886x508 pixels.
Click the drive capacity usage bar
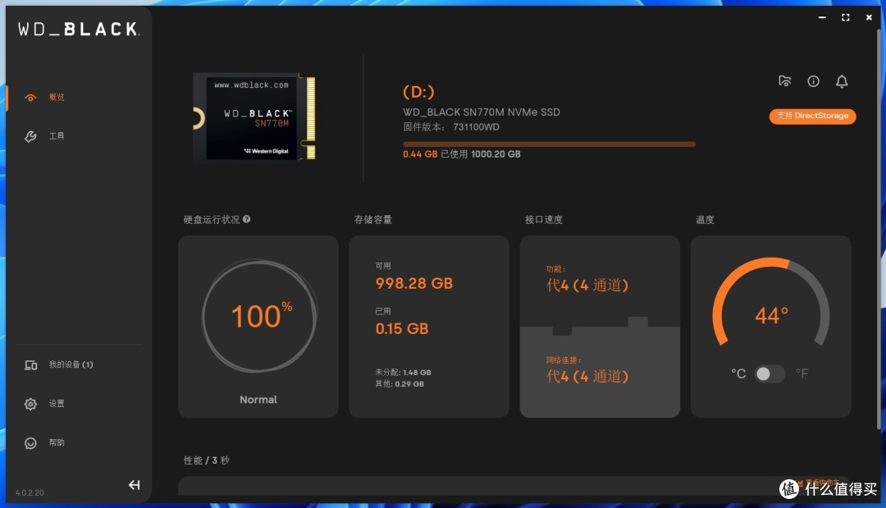coord(549,144)
